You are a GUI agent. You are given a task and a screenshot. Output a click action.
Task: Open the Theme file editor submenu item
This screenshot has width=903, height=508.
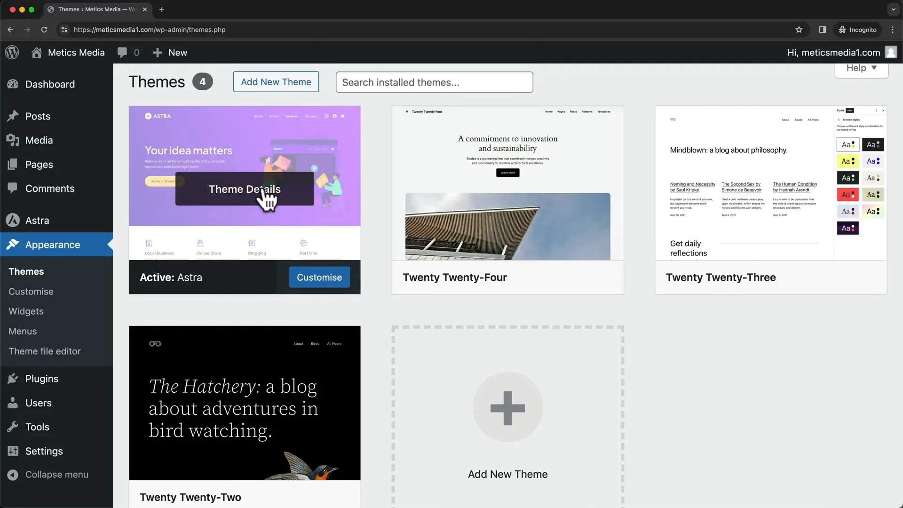click(45, 351)
